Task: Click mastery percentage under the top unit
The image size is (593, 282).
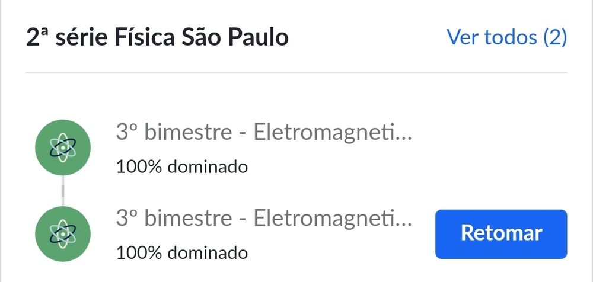Action: (181, 166)
